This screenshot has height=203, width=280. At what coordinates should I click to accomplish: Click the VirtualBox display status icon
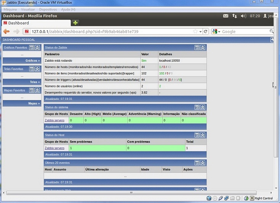(238, 198)
